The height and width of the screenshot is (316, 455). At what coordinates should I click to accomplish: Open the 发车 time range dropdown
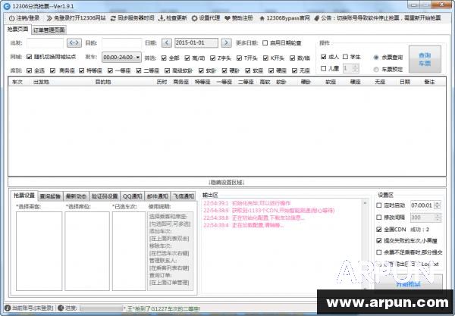[121, 57]
